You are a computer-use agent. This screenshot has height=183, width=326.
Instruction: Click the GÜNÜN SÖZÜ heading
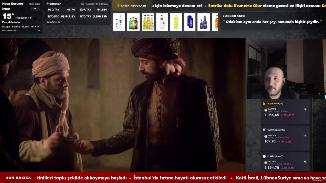tap(235, 16)
